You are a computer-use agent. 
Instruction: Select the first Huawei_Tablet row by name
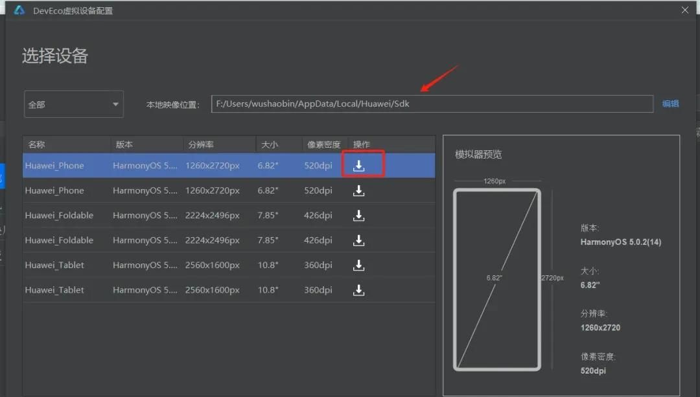[54, 266]
